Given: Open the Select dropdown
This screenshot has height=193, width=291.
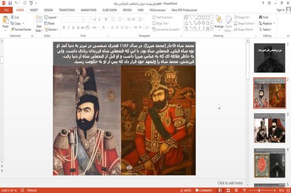Looking at the screenshot, I should pyautogui.click(x=265, y=30).
